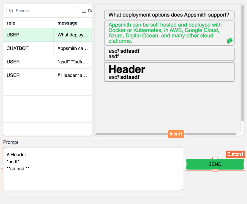Select the 'asdf sdfasdf' message bubble
Screen dimensions: 247x204
point(169,53)
